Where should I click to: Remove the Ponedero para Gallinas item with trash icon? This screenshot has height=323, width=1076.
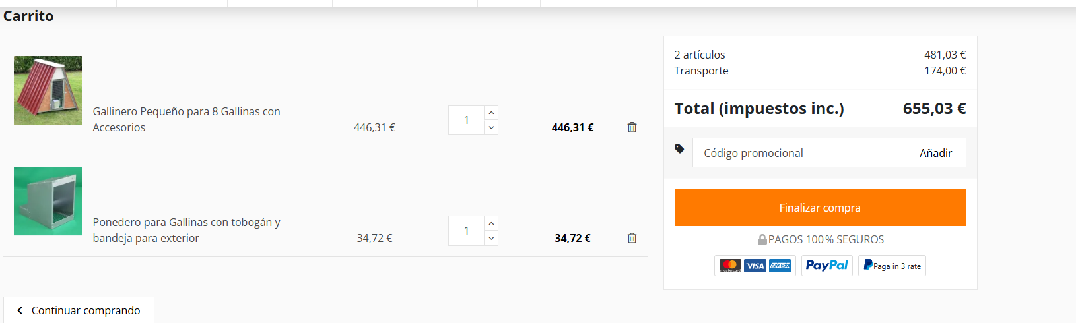tap(632, 238)
